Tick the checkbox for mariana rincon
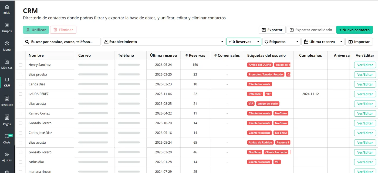This screenshot has width=378, height=173. point(21,171)
